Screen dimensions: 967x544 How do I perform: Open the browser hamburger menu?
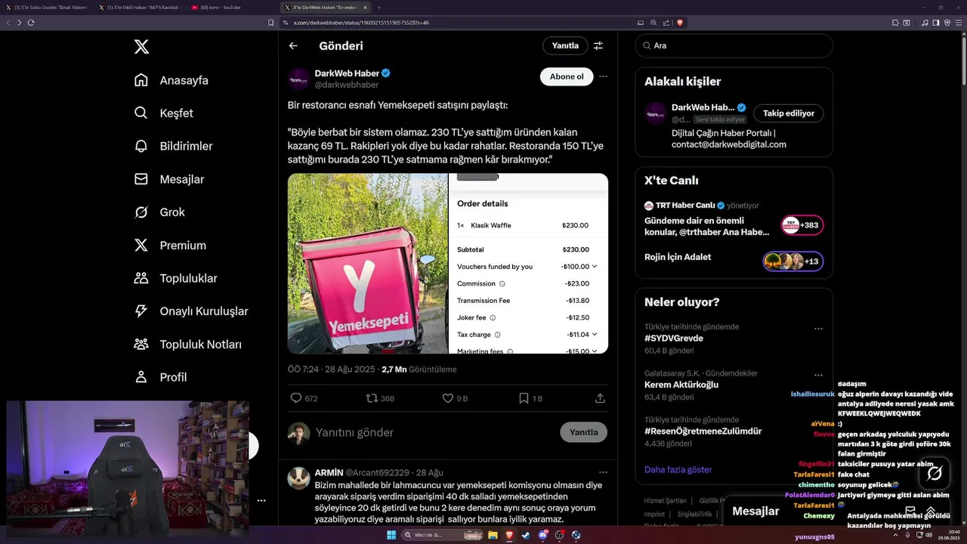coord(959,23)
